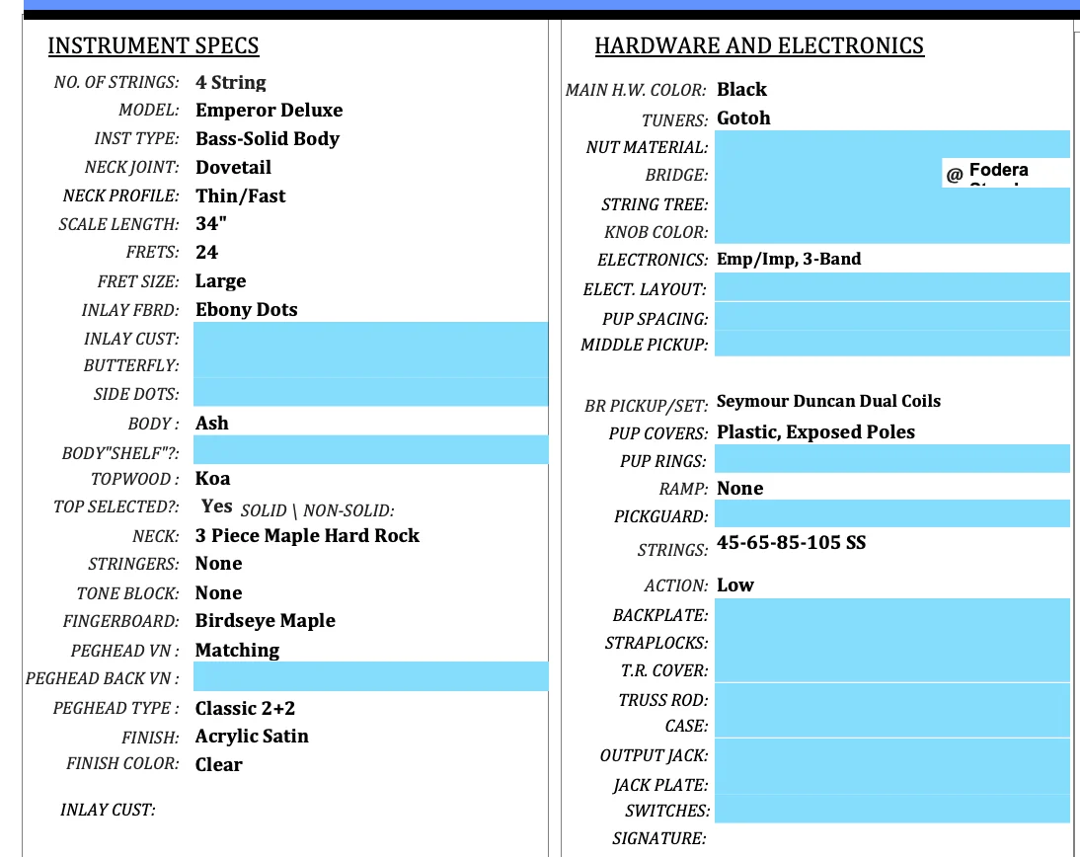Screen dimensions: 1080x857
Task: Click the blue BACKPLATE field
Action: [x=892, y=612]
